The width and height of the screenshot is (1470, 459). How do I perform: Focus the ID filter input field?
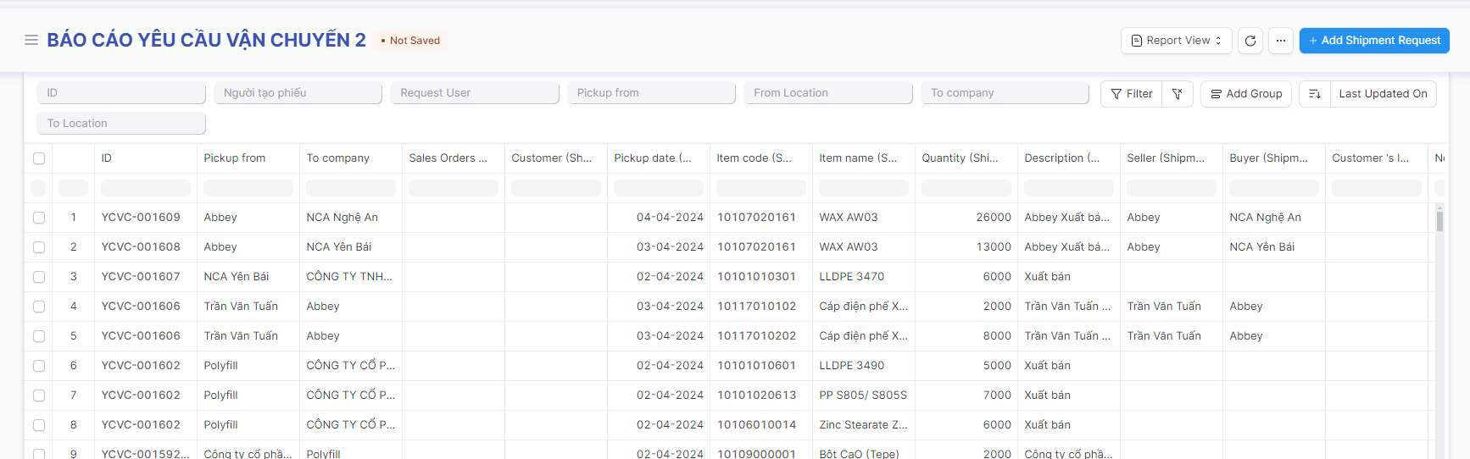(x=121, y=93)
